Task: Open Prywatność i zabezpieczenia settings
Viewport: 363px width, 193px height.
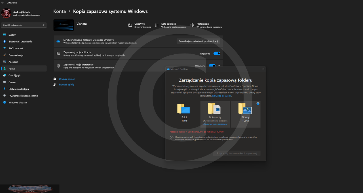Action: pyautogui.click(x=24, y=96)
